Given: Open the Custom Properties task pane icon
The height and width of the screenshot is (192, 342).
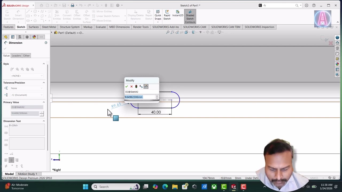Looking at the screenshot, I should (337, 70).
